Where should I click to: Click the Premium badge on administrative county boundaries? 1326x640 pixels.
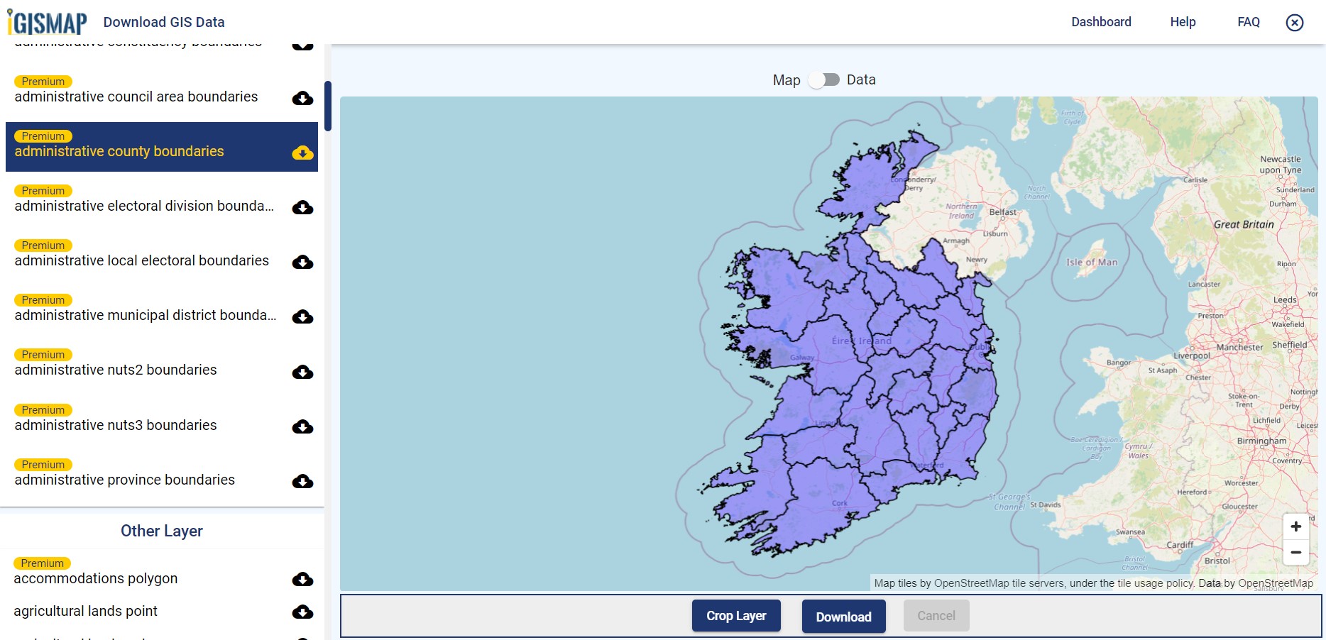43,136
